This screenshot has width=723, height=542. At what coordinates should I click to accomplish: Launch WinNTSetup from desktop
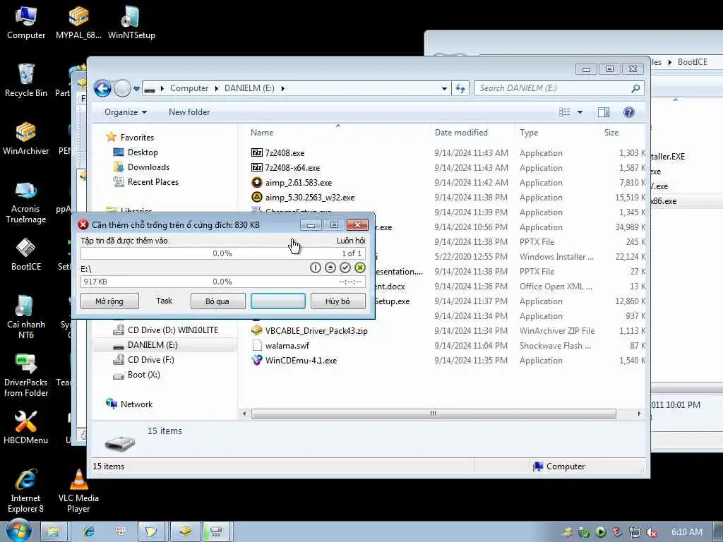coord(131,23)
